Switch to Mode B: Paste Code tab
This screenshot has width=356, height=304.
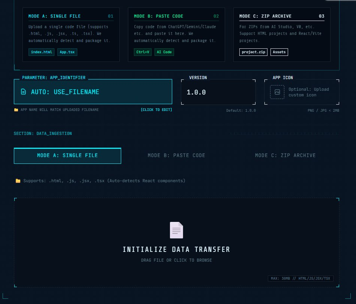click(176, 156)
